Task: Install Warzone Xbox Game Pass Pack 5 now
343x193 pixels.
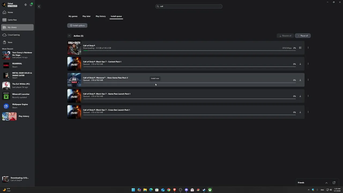Action: (300, 80)
